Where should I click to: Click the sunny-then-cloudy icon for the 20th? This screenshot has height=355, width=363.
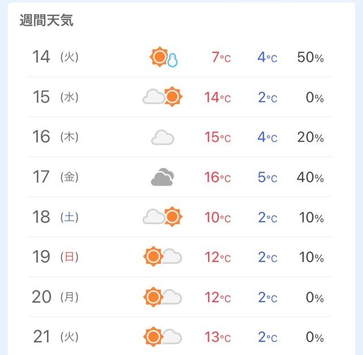click(x=163, y=297)
